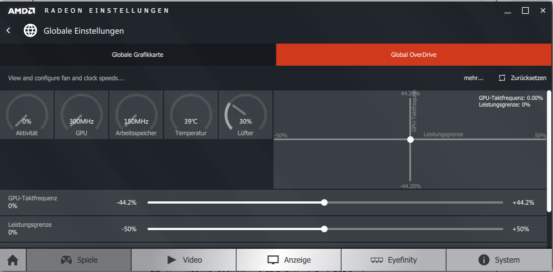Click the globe icon beside Globale Einstellungen
553x272 pixels.
tap(30, 31)
